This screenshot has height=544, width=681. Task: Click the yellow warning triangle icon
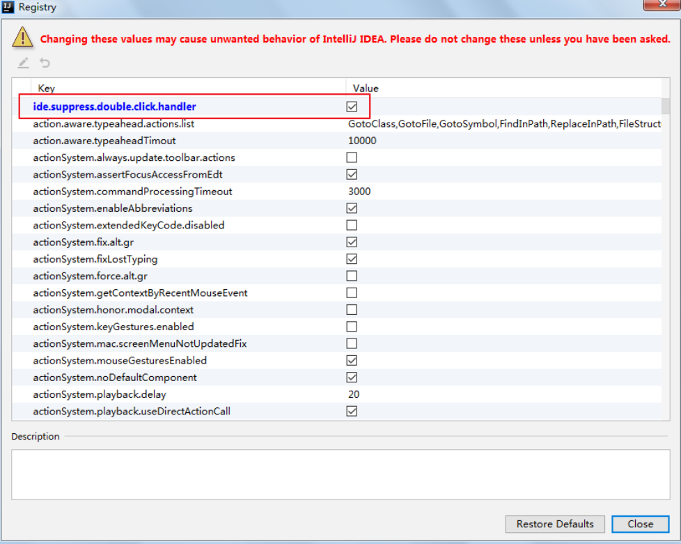(x=22, y=38)
